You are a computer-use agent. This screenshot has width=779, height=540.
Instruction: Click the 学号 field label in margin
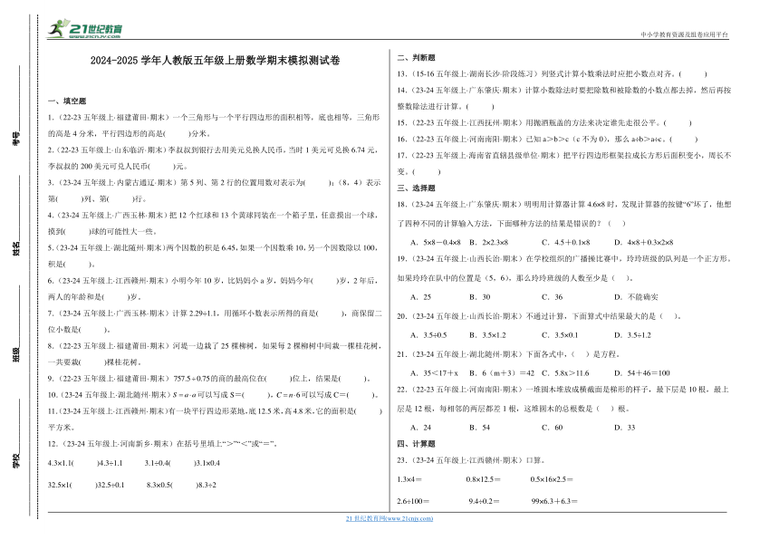[16, 140]
